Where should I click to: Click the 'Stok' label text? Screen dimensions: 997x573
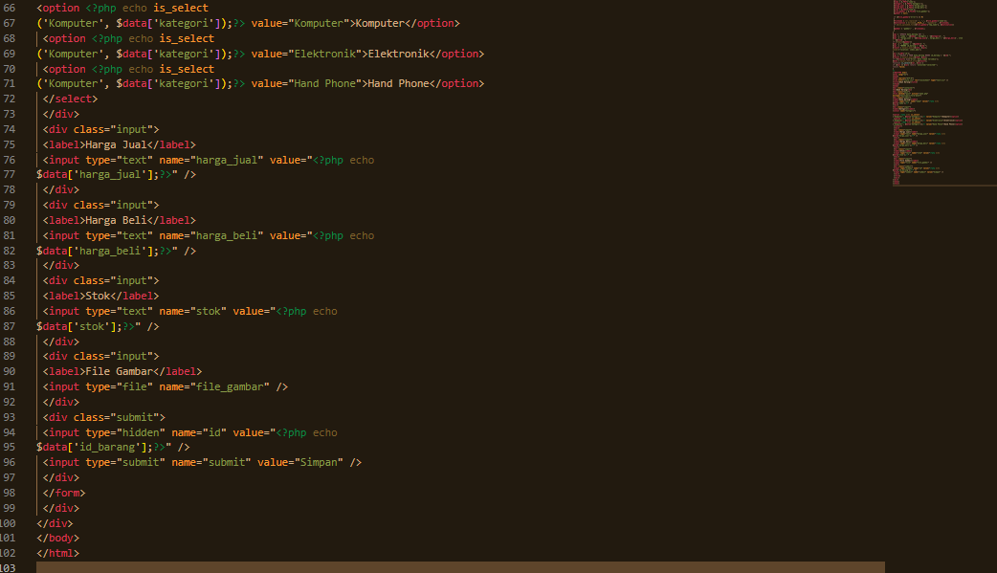coord(98,297)
